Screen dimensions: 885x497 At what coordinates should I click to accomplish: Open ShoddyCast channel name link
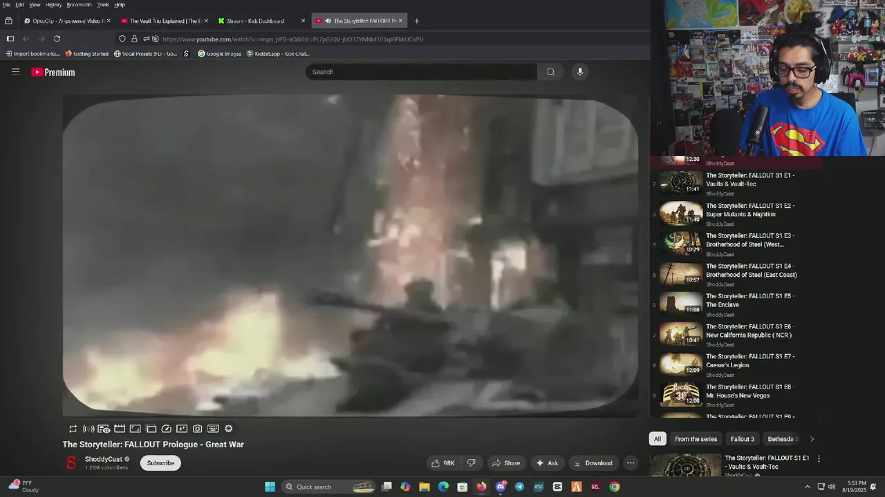pyautogui.click(x=103, y=459)
